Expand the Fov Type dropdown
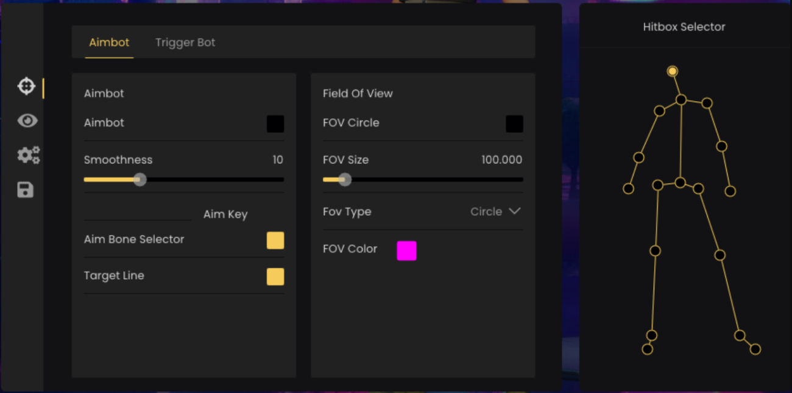 495,211
